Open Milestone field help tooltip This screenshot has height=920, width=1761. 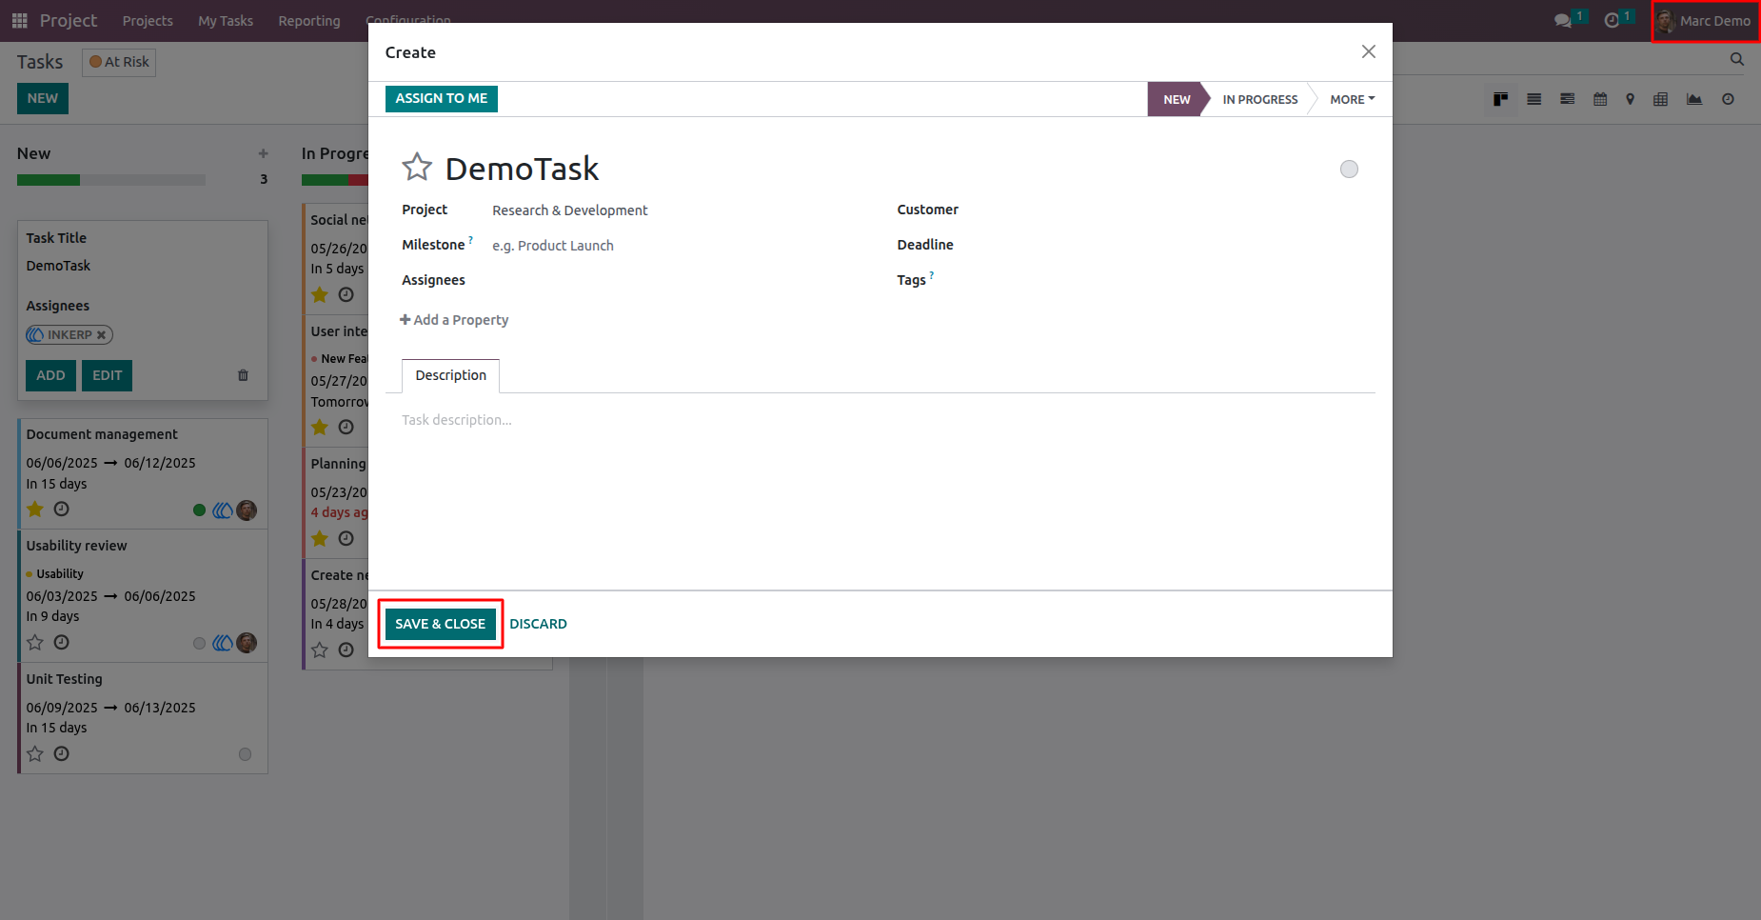[x=470, y=240]
